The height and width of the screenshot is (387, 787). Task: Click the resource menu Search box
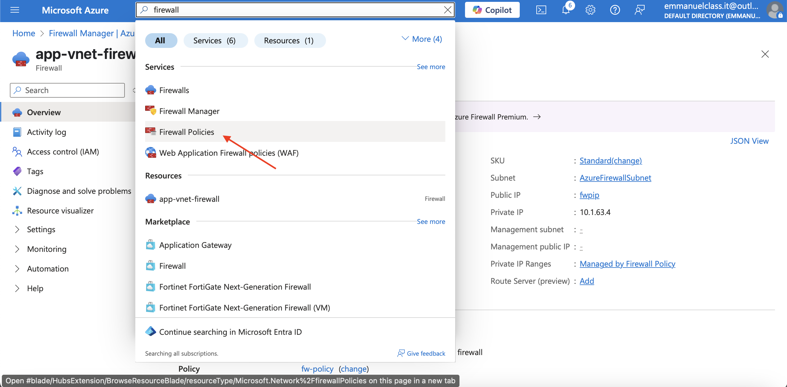pos(67,90)
